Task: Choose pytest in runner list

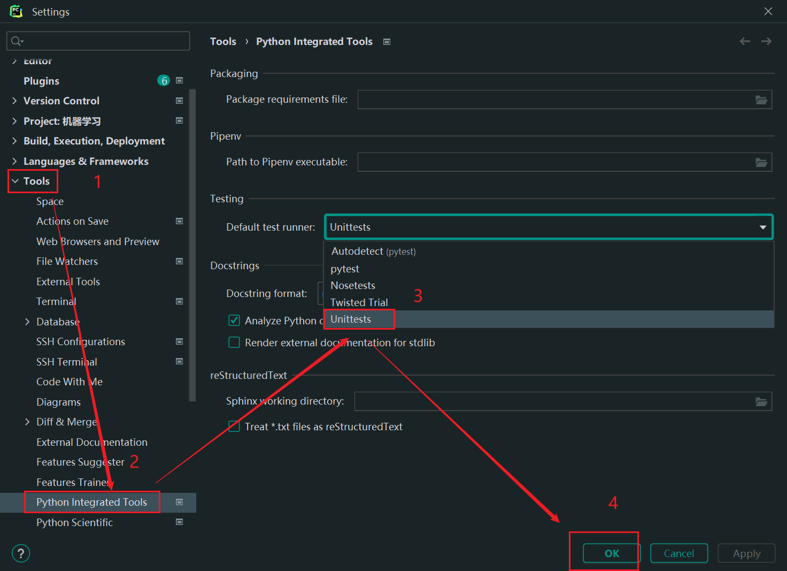Action: 549,269
